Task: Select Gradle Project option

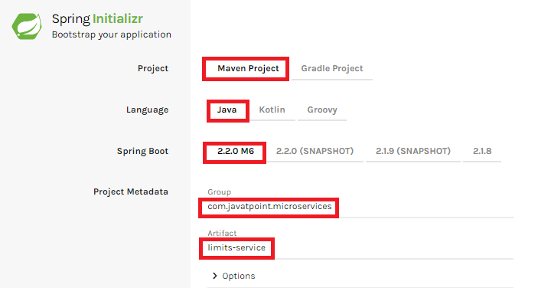Action: pyautogui.click(x=332, y=68)
